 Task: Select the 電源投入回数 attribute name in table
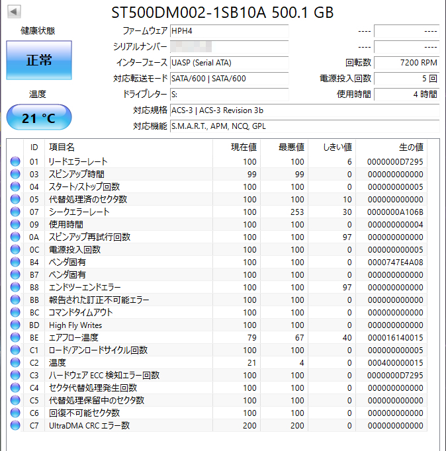(75, 249)
